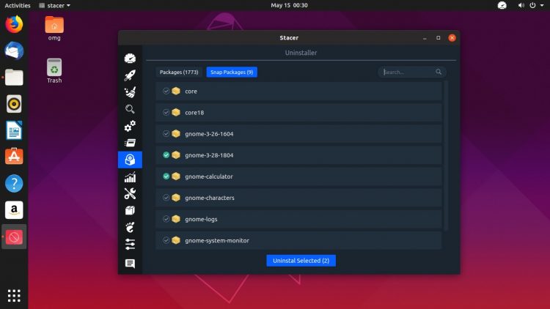
Task: Open the stacer app menu dropdown
Action: 54,5
